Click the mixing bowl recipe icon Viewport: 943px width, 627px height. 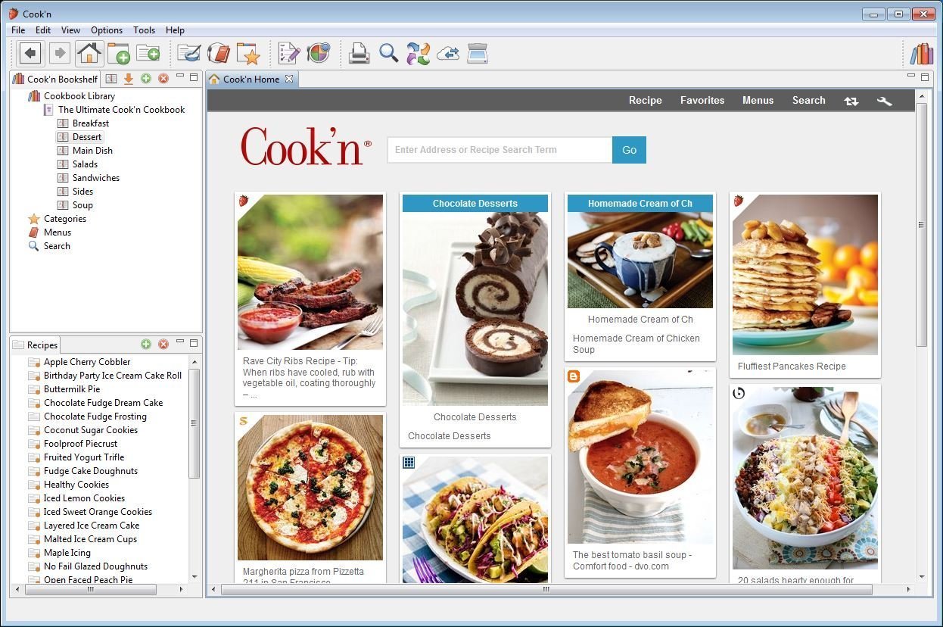188,53
